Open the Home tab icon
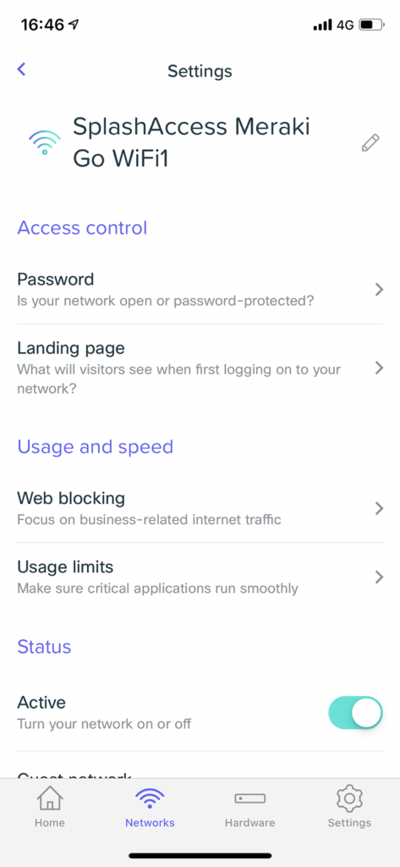400x867 pixels. [50, 798]
